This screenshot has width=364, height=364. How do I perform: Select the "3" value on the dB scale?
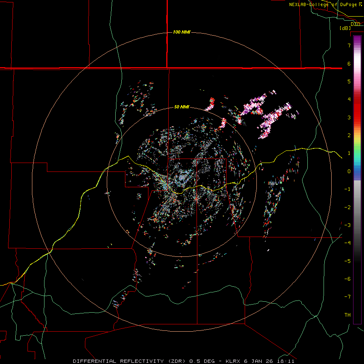click(349, 117)
